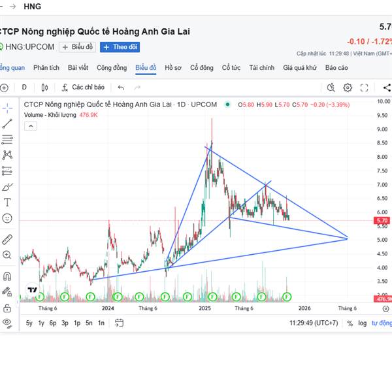Select the brush drawing tool
The width and height of the screenshot is (392, 392).
pos(7,187)
